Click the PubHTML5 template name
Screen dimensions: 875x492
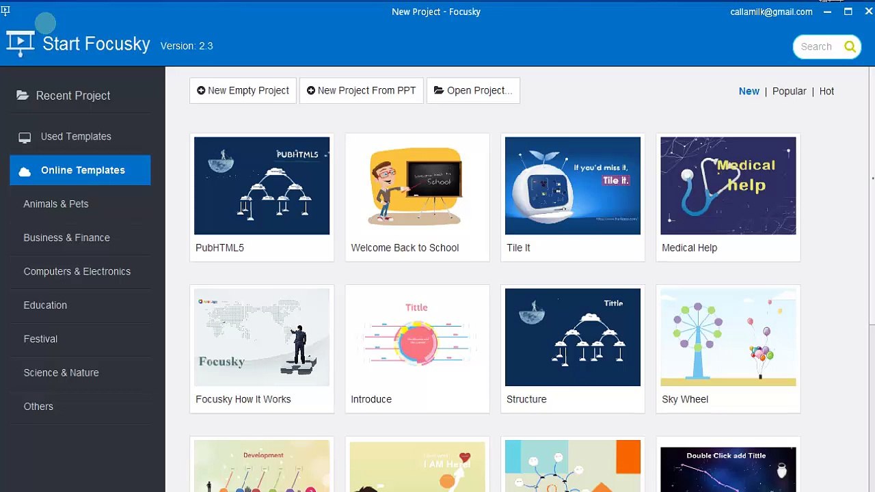(219, 248)
